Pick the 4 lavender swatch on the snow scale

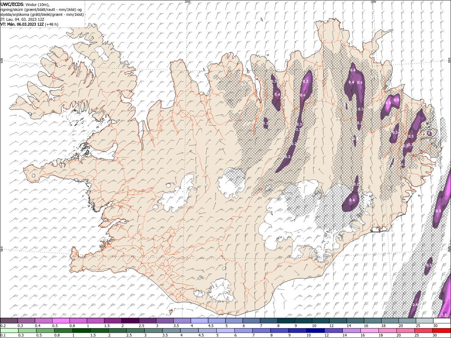point(199,321)
